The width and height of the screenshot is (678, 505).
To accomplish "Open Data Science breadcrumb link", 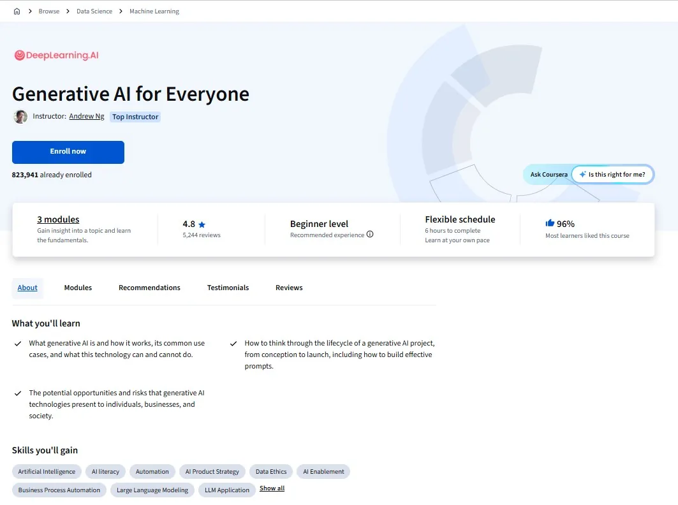I will tap(94, 11).
